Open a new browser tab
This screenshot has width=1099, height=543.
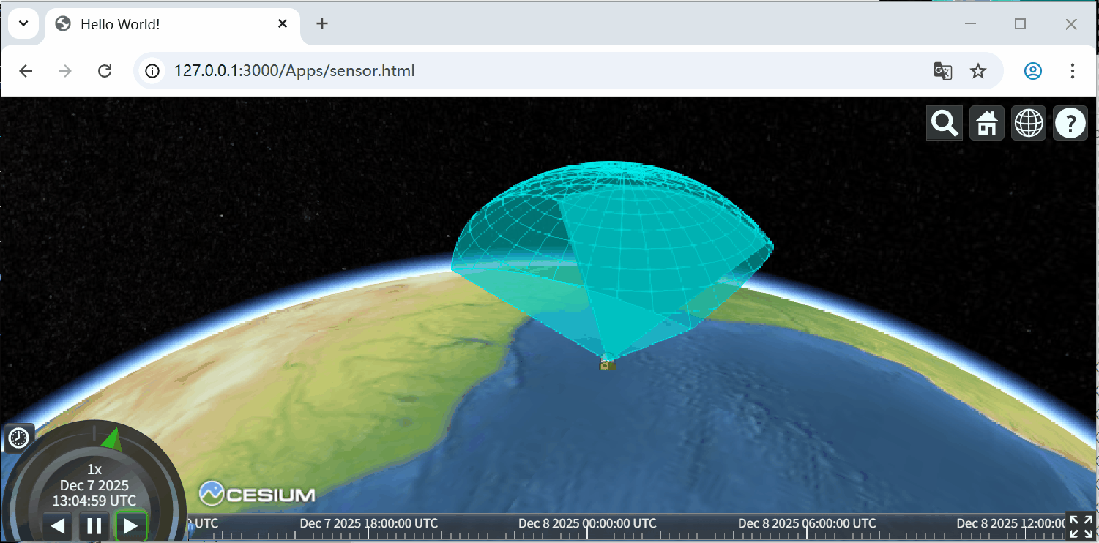pyautogui.click(x=322, y=24)
